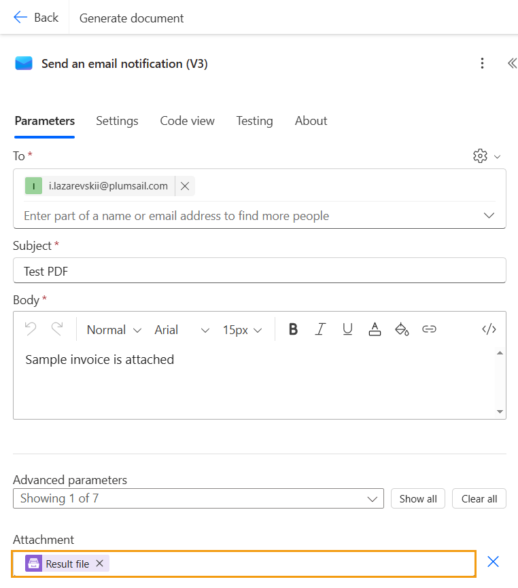Apply underline formatting in Body field

(x=347, y=329)
